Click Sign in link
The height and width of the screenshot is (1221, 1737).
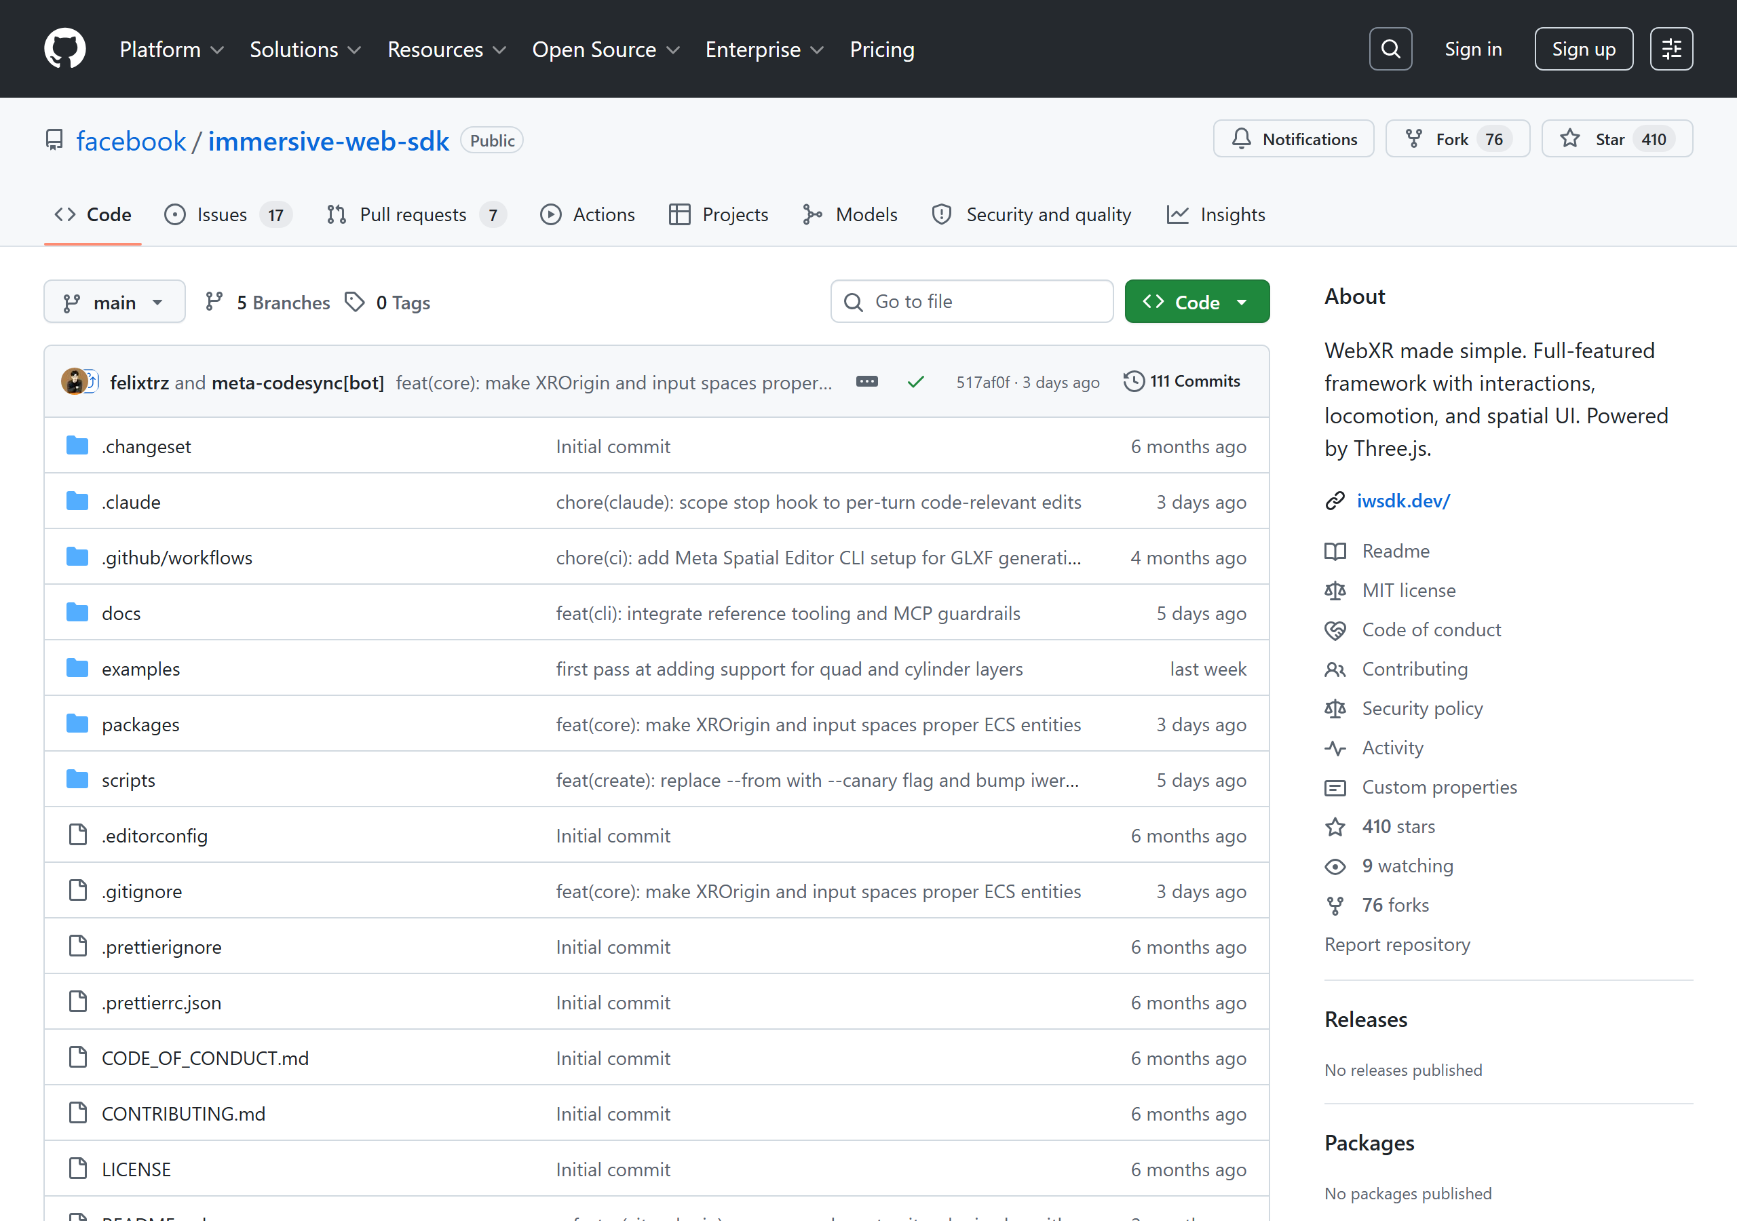(1473, 49)
